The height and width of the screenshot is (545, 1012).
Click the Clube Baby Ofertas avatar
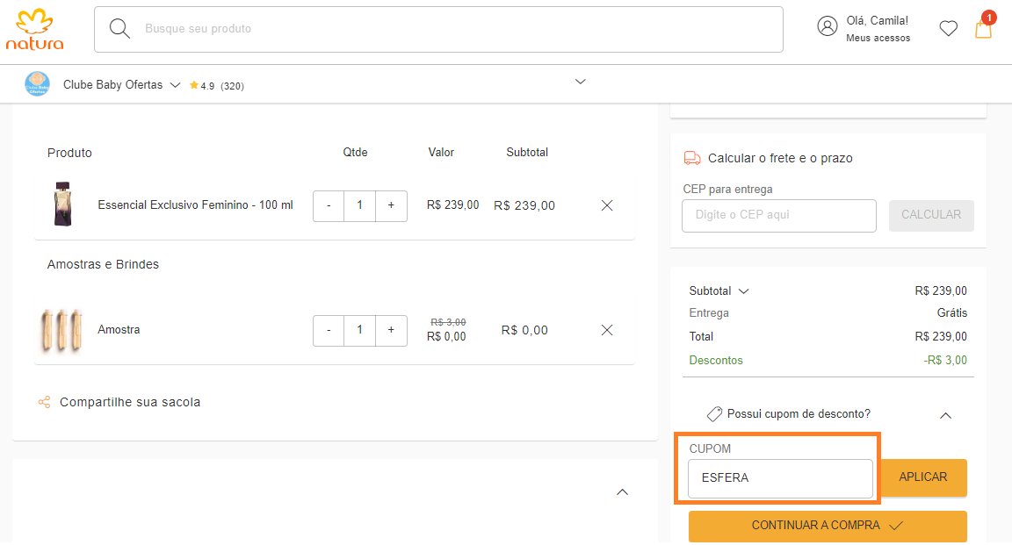(x=37, y=84)
